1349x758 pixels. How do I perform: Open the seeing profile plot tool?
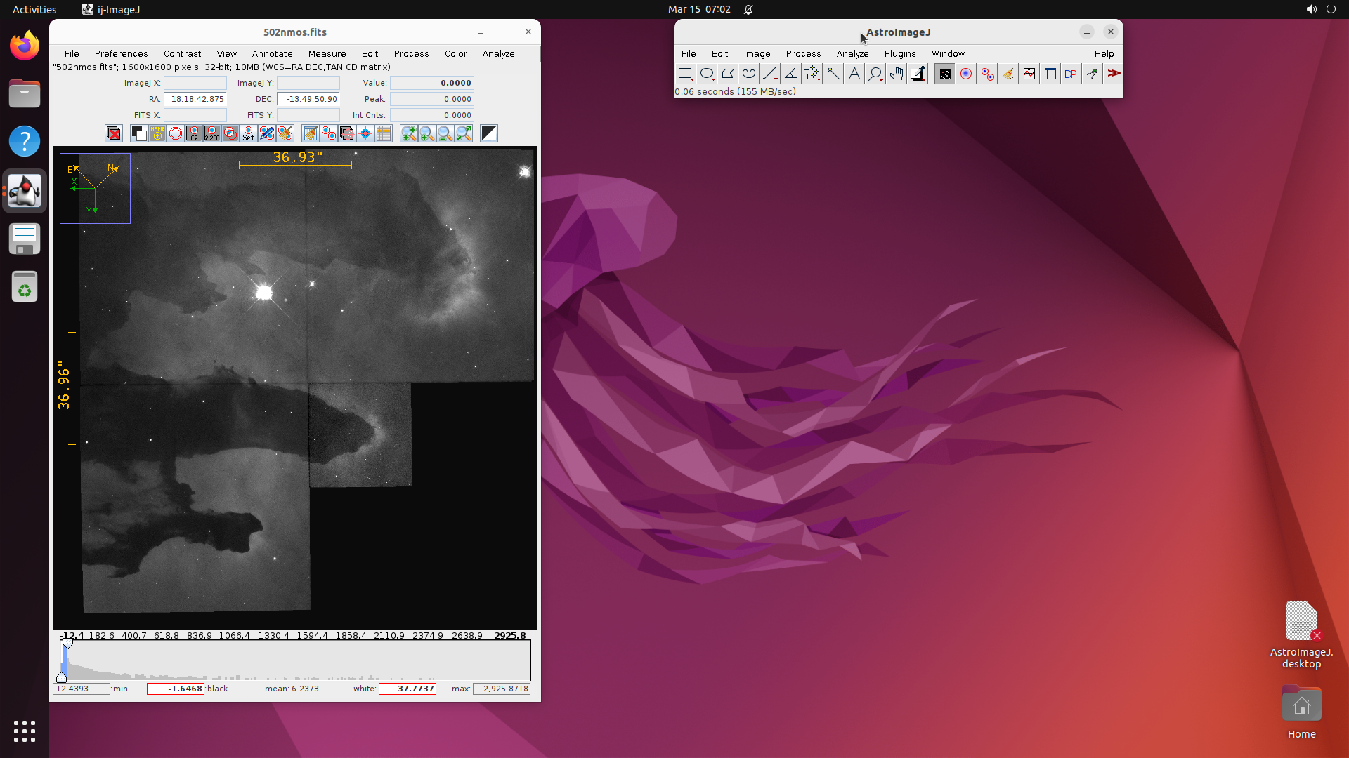click(1029, 73)
